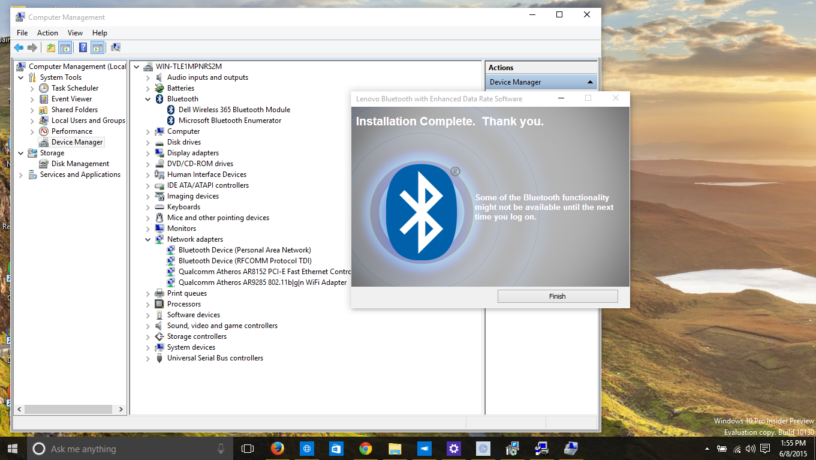
Task: Click the battery power icon in the tray
Action: (722, 449)
